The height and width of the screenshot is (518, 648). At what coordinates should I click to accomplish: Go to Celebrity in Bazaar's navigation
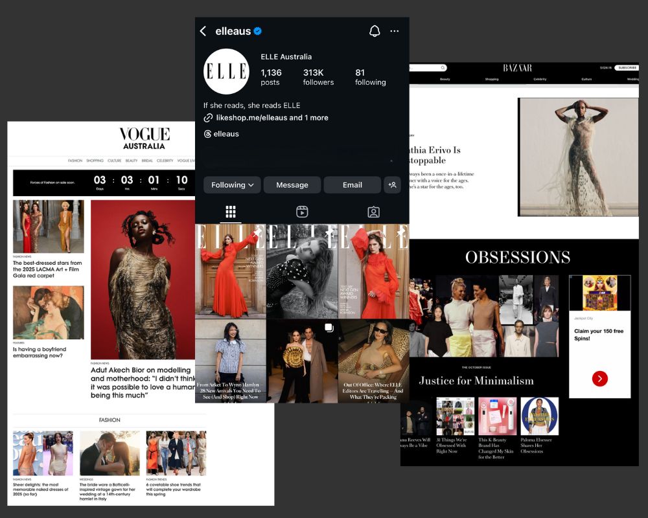point(540,79)
